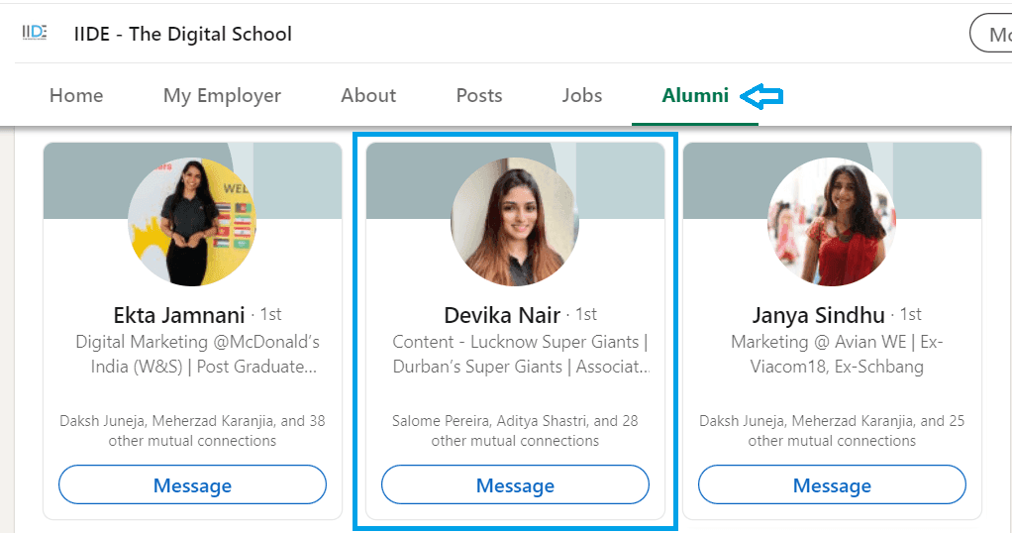Click the IIDE - The Digital School title

click(x=183, y=34)
